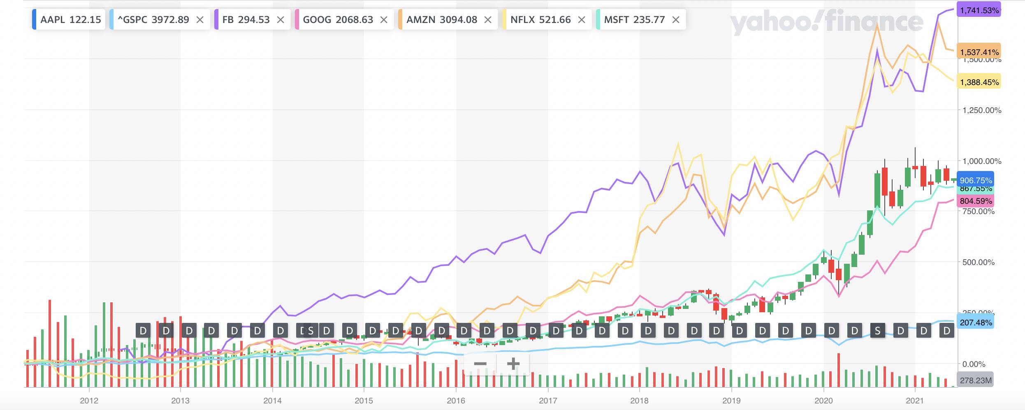Remove the GOOG comparison with its X
1025x410 pixels.
[384, 20]
